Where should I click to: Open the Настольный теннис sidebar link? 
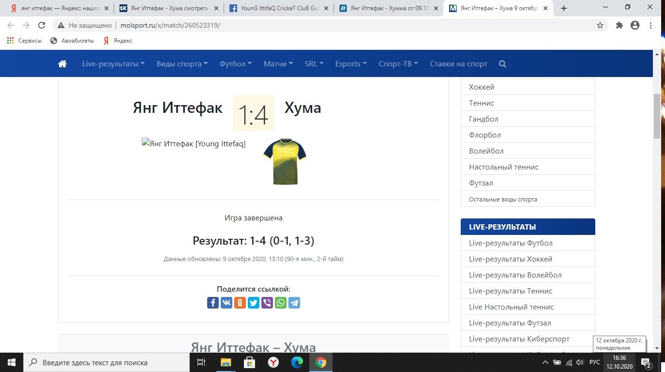pos(503,167)
